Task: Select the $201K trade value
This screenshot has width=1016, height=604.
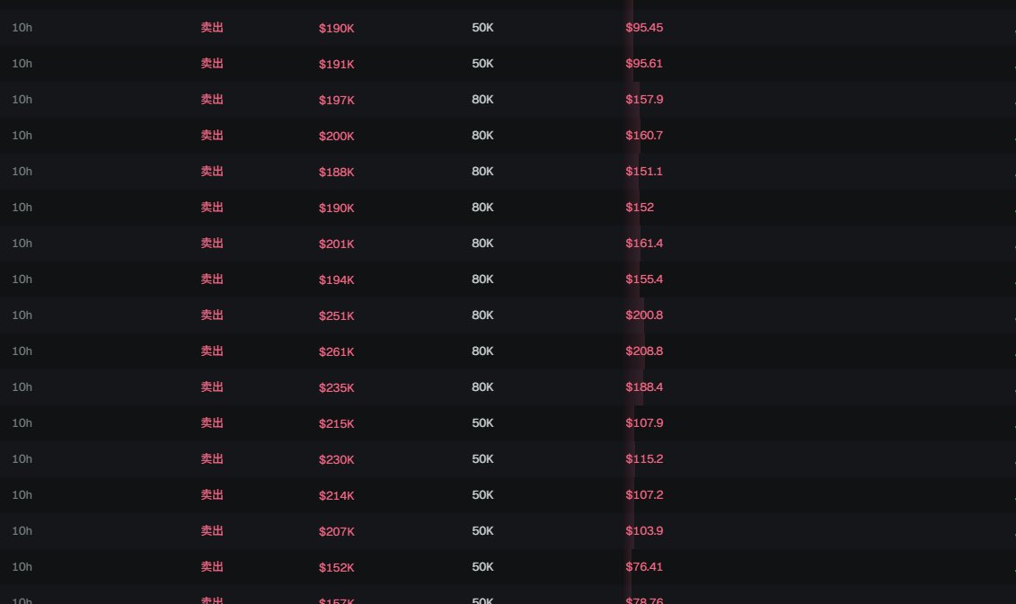Action: click(337, 244)
